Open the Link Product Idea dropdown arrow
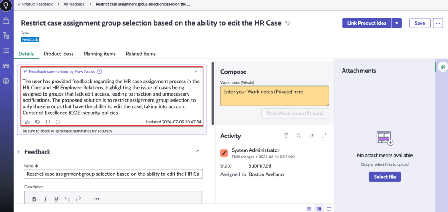The image size is (448, 212). pyautogui.click(x=396, y=23)
